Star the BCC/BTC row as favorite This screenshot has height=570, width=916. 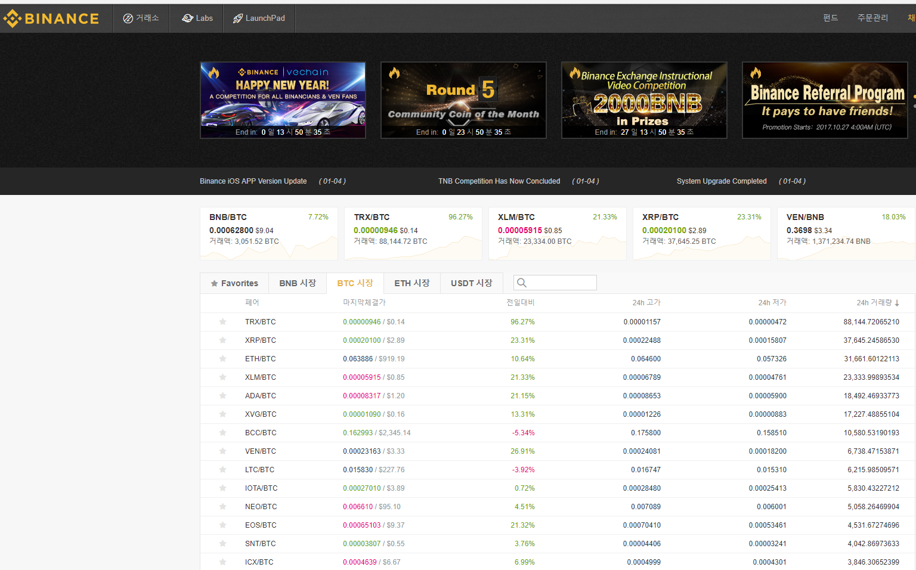coord(222,433)
